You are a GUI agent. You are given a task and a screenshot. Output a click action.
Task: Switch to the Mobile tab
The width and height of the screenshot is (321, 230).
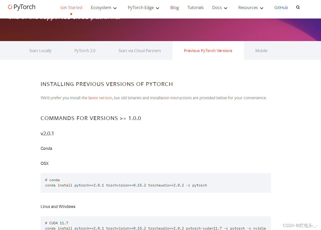point(261,51)
